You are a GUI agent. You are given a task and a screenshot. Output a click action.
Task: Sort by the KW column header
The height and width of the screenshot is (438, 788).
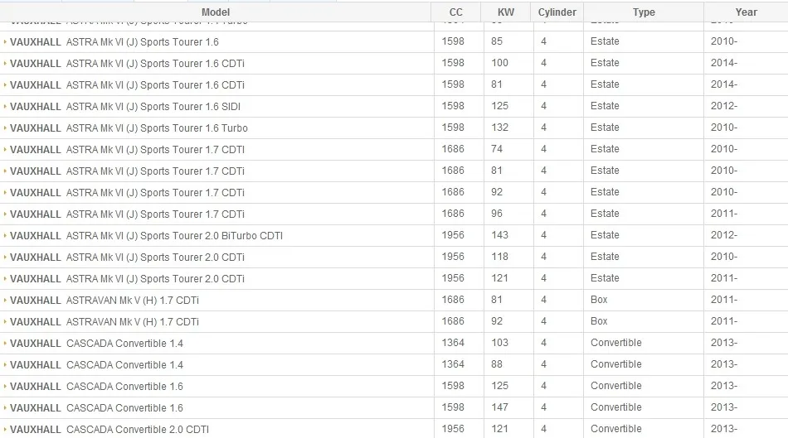[x=506, y=12]
